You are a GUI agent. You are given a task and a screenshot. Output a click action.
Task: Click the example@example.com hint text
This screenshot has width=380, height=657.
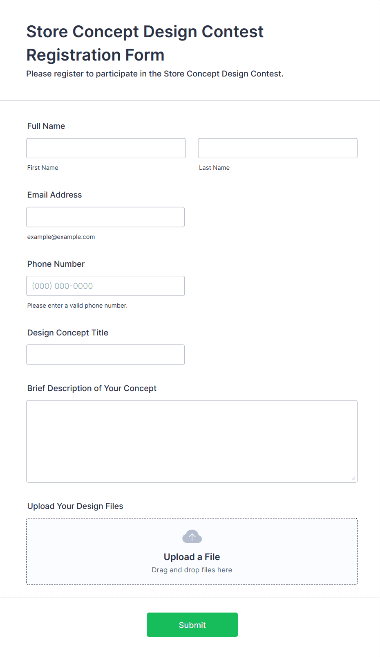coord(61,237)
